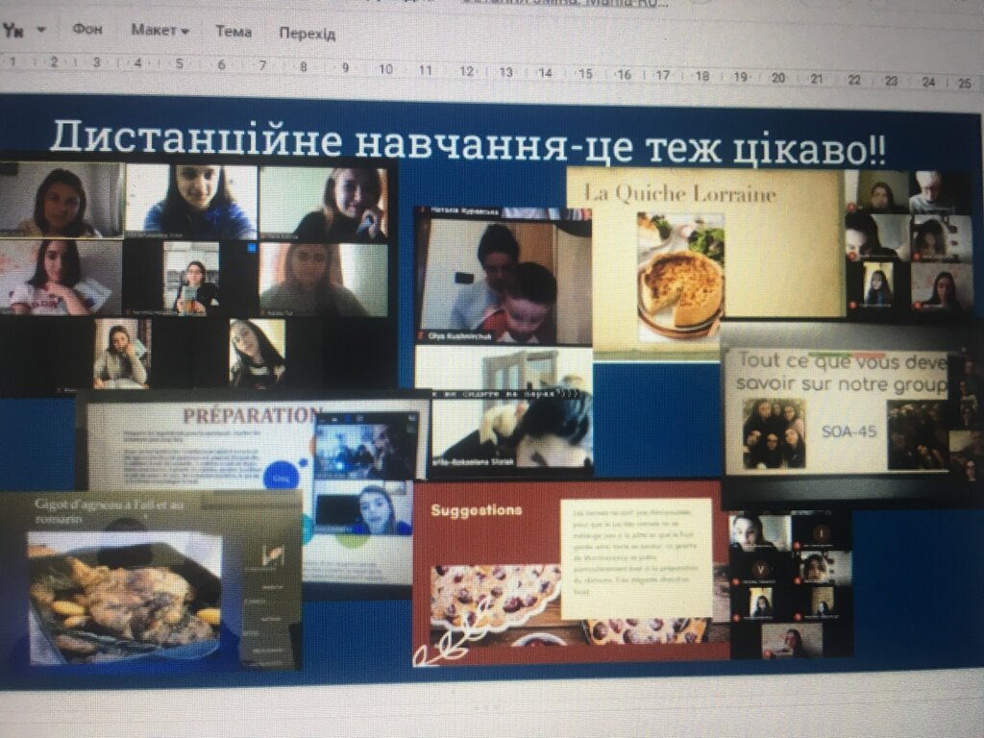Screen dimensions: 984x738
Task: Click the participant grid right of Suggestions slide
Action: click(790, 583)
